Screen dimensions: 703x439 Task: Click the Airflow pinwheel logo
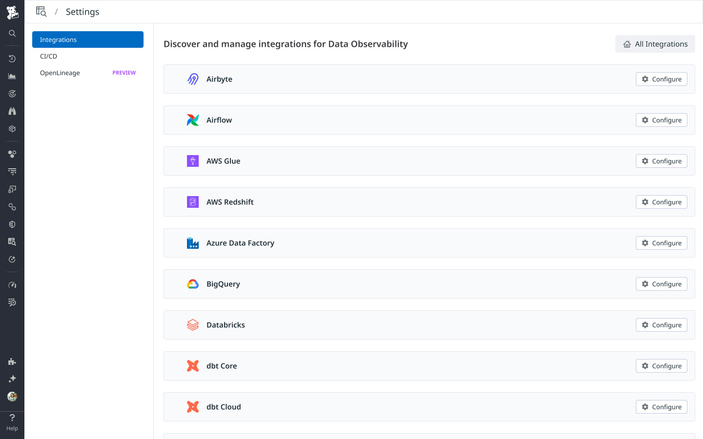pos(193,120)
